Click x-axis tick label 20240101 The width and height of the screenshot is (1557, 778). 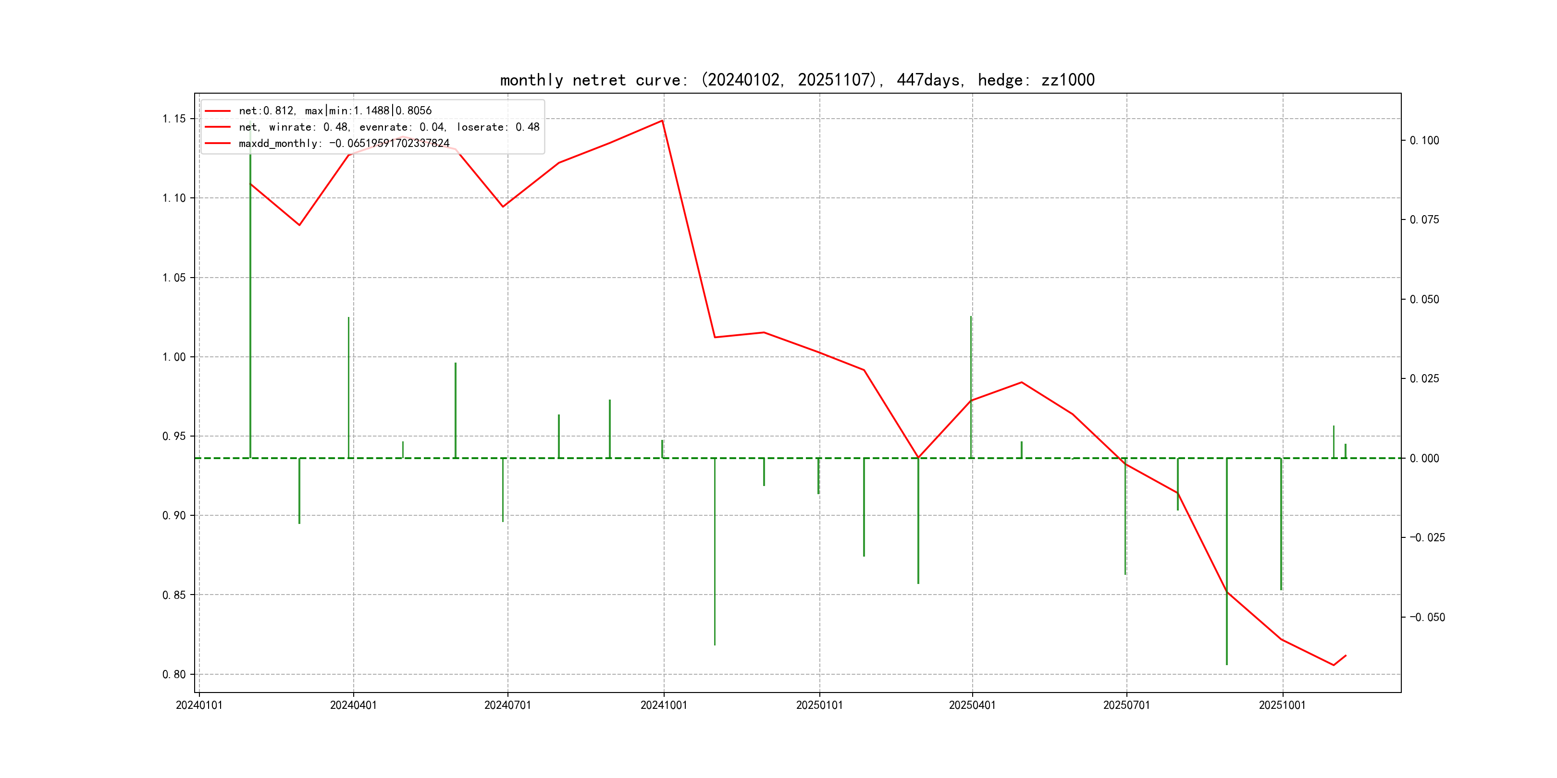point(199,705)
